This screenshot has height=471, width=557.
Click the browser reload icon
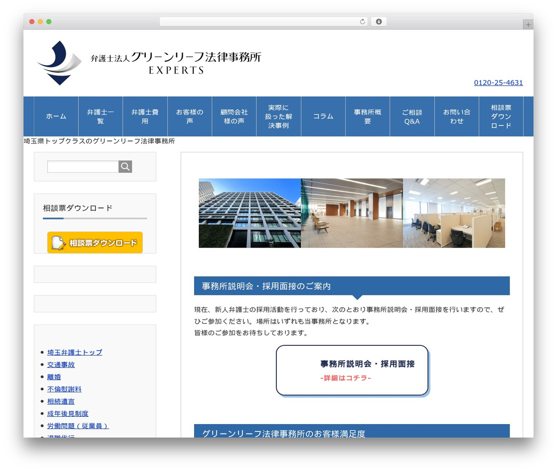(x=362, y=22)
